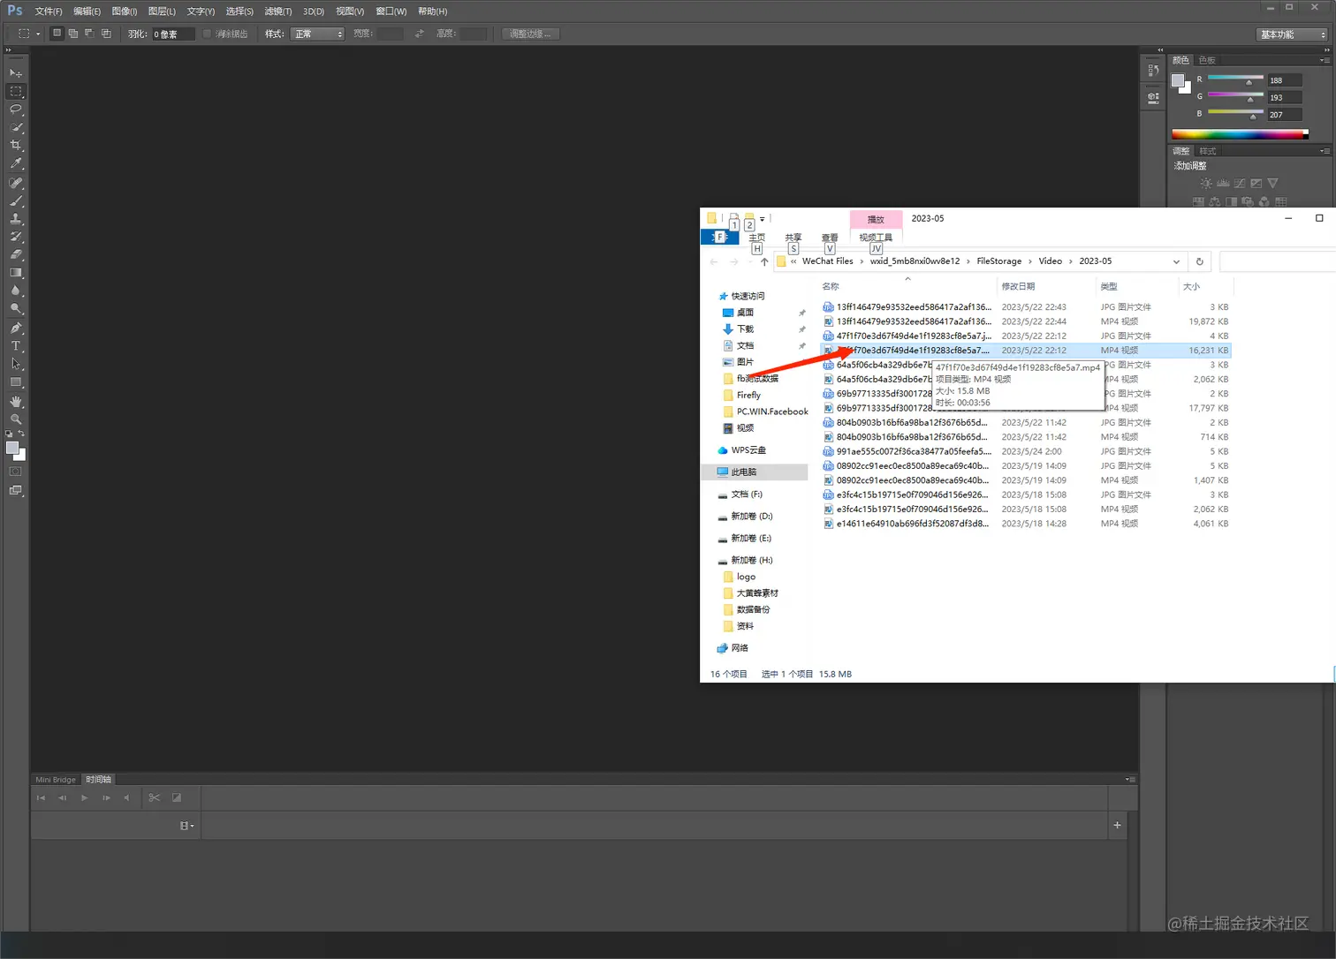Image resolution: width=1336 pixels, height=959 pixels.
Task: Change the screen mode
Action: 16,491
